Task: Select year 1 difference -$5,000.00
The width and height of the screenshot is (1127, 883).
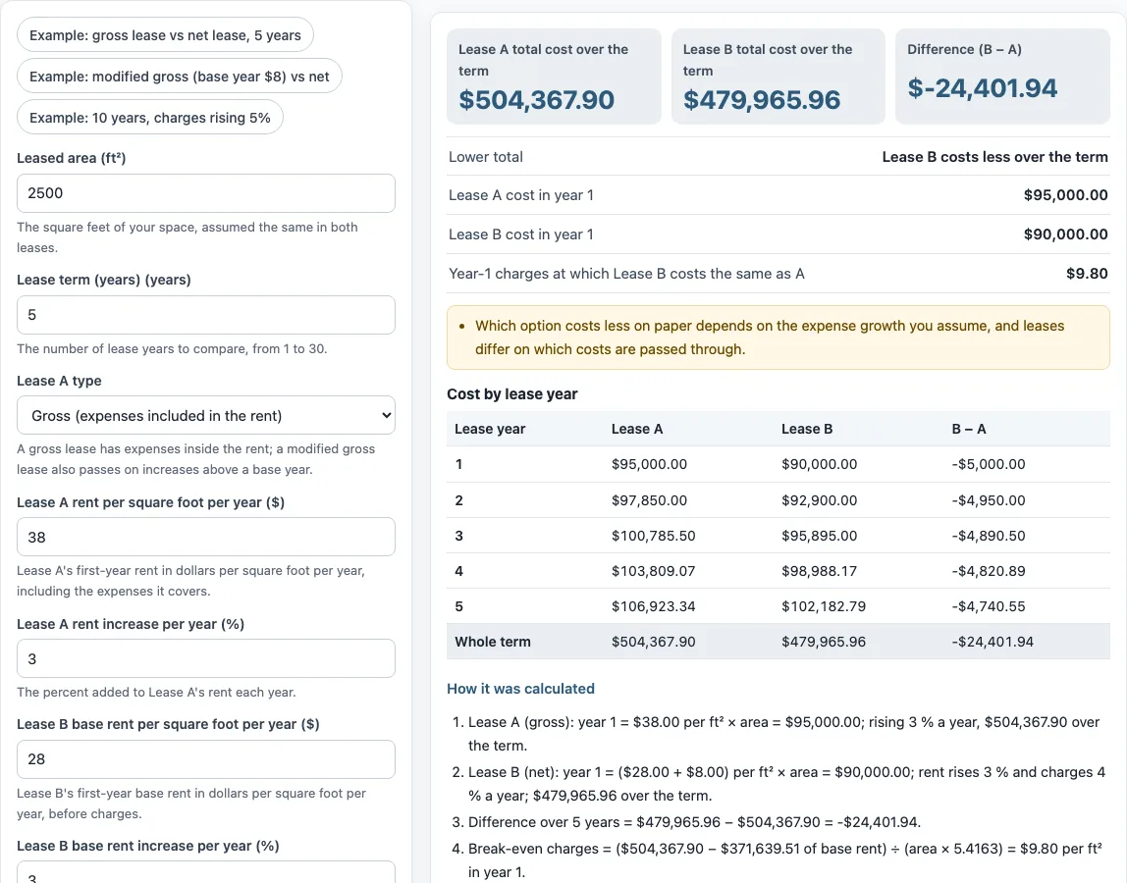Action: click(x=989, y=464)
